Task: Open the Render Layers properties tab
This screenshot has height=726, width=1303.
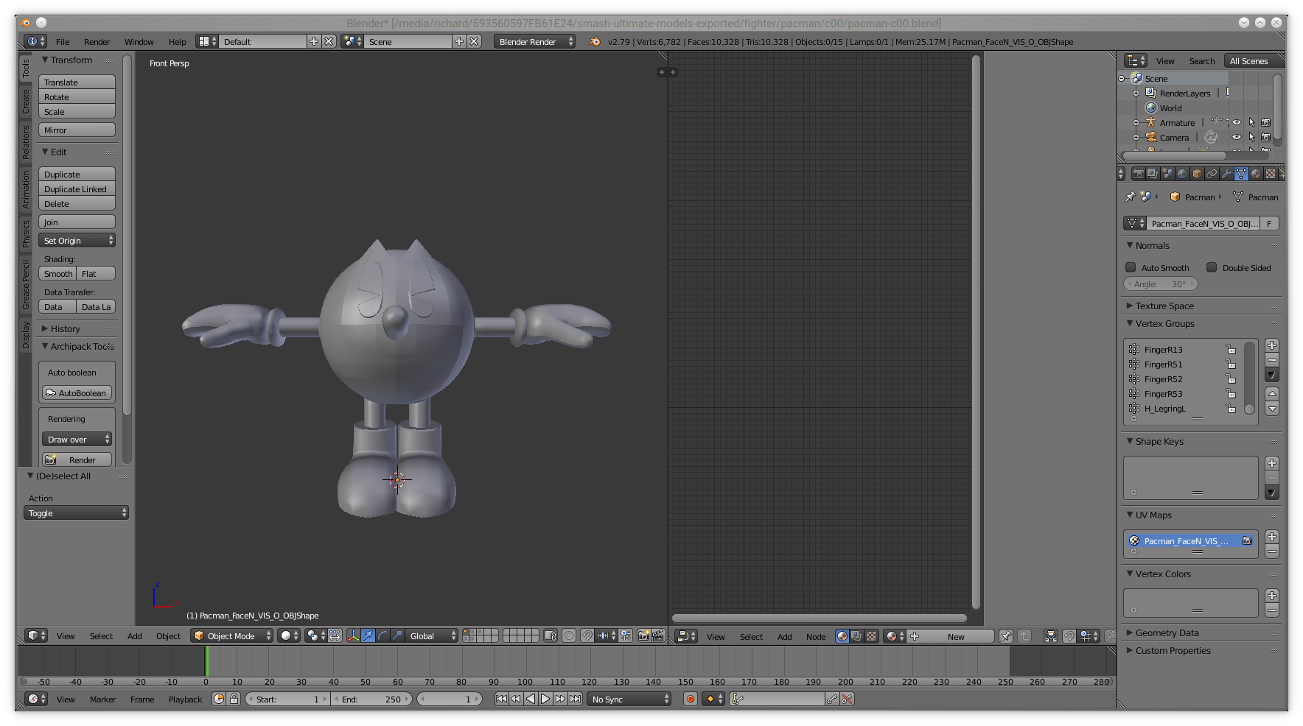Action: click(x=1153, y=174)
